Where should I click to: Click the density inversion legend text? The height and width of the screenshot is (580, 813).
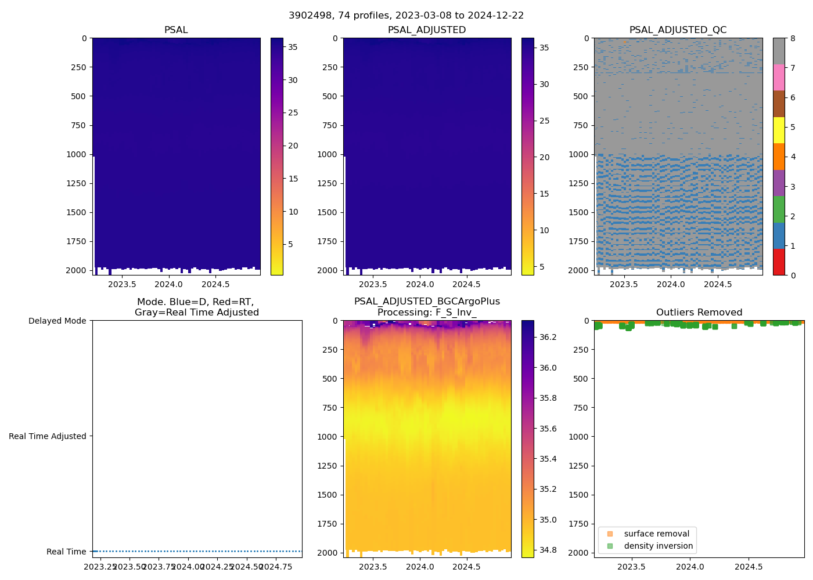(658, 546)
